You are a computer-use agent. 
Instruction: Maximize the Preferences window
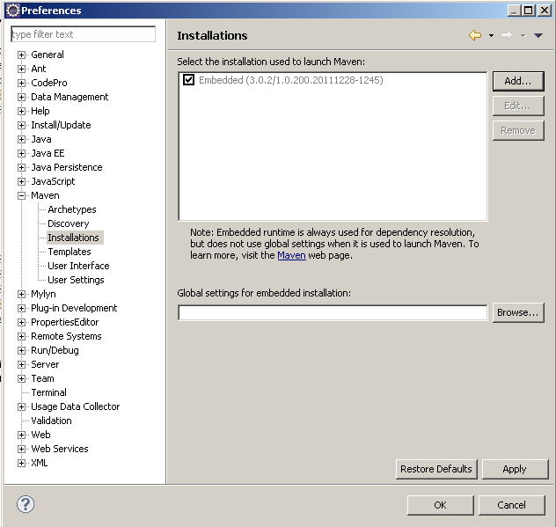point(528,11)
